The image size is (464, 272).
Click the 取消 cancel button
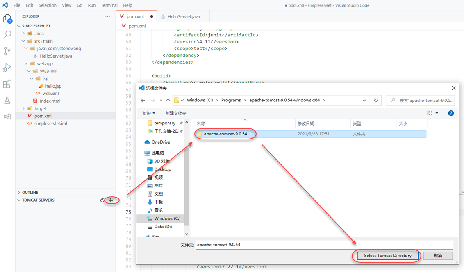click(438, 256)
